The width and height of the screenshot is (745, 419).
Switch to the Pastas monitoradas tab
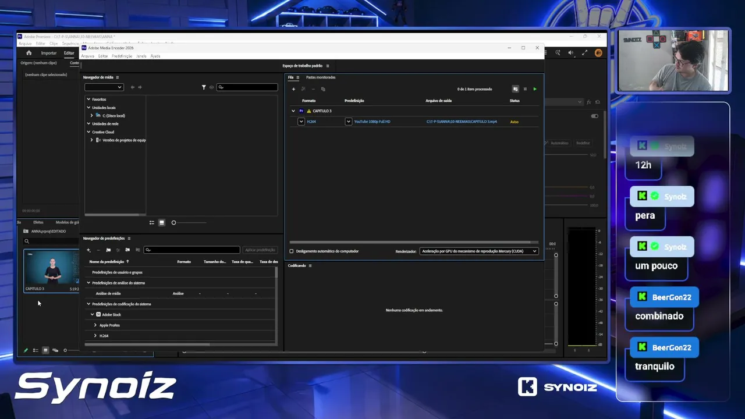pyautogui.click(x=321, y=77)
